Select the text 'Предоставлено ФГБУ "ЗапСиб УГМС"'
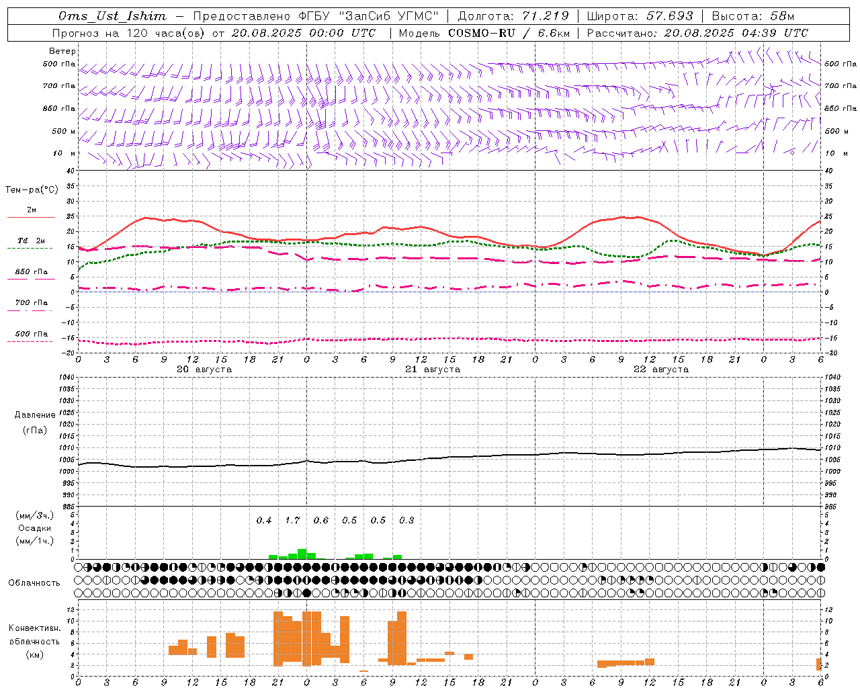860x688 pixels. [316, 16]
